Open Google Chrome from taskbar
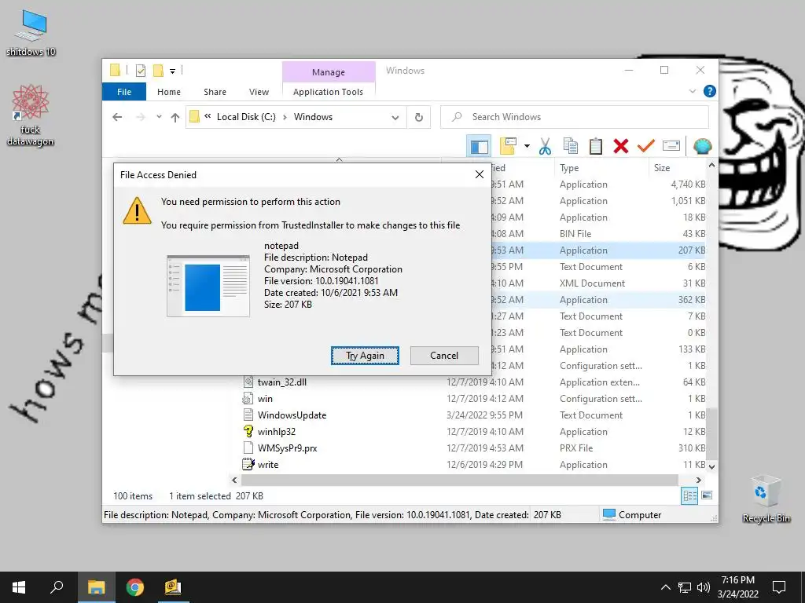This screenshot has height=603, width=805. (134, 587)
